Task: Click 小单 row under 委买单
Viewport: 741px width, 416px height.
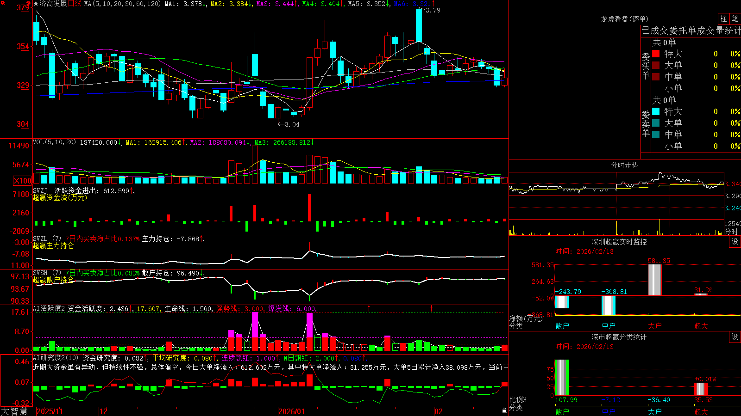Action: click(x=696, y=88)
